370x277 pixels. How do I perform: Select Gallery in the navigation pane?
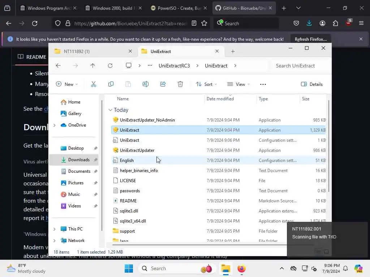[x=74, y=114]
